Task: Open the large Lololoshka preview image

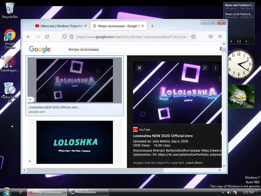Action: 177,93
